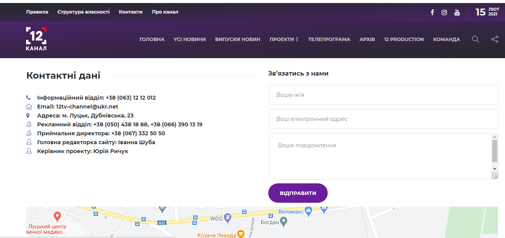Click the WOG gas station map marker
505x238 pixels.
228,218
